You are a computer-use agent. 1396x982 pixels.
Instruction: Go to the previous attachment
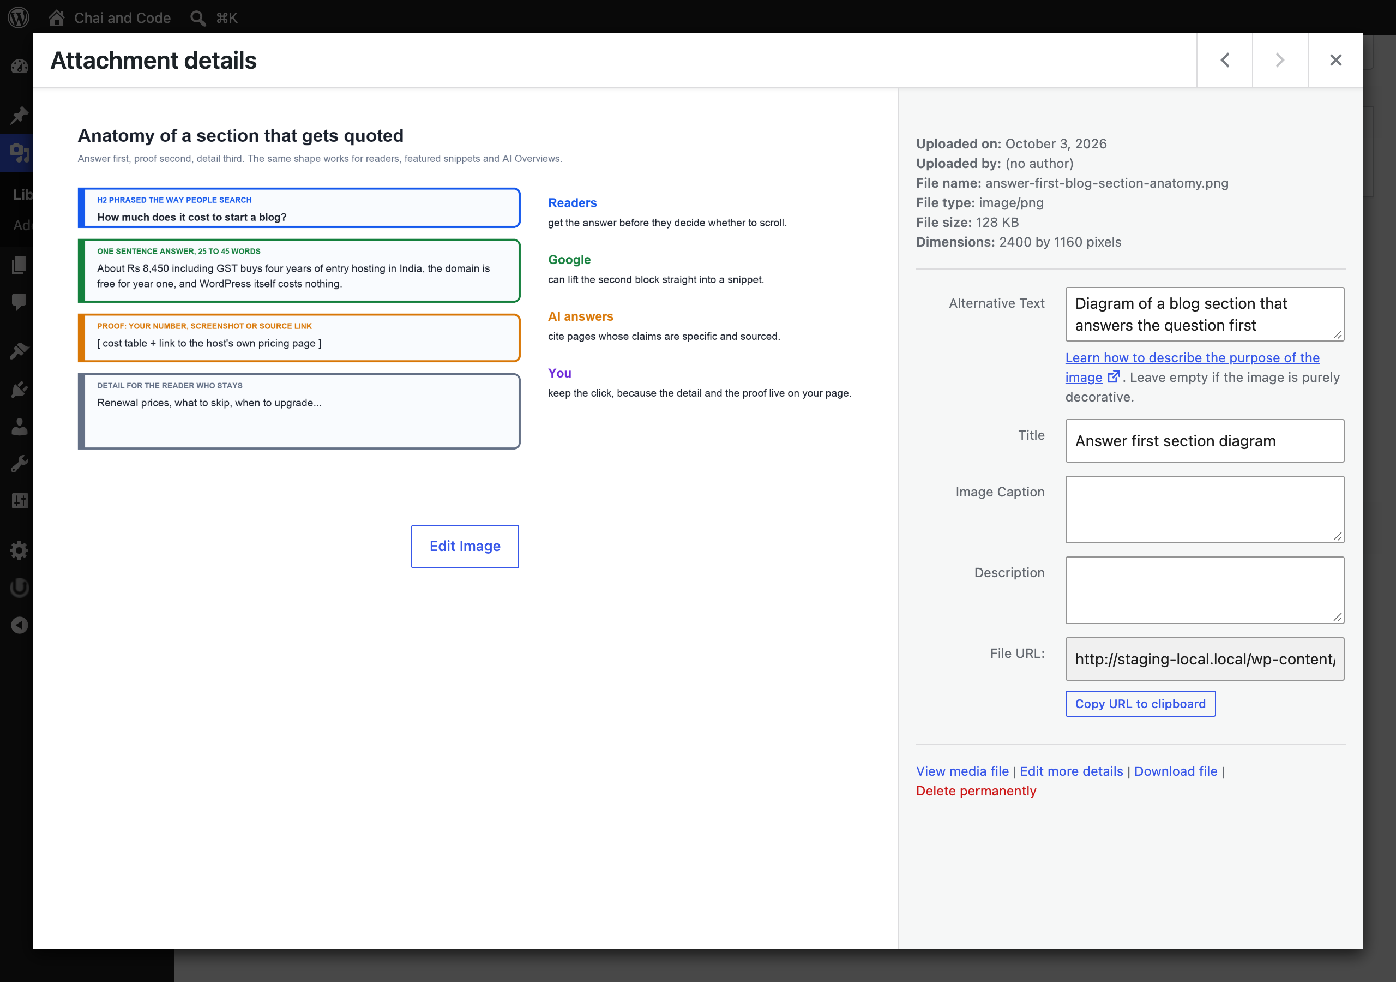click(x=1225, y=60)
